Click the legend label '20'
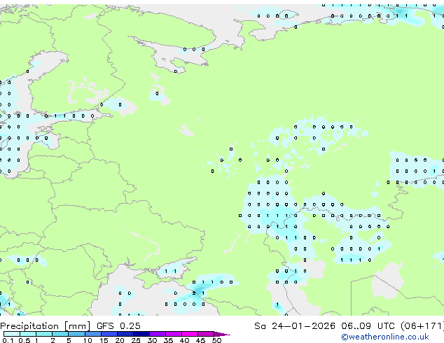 click(120, 340)
